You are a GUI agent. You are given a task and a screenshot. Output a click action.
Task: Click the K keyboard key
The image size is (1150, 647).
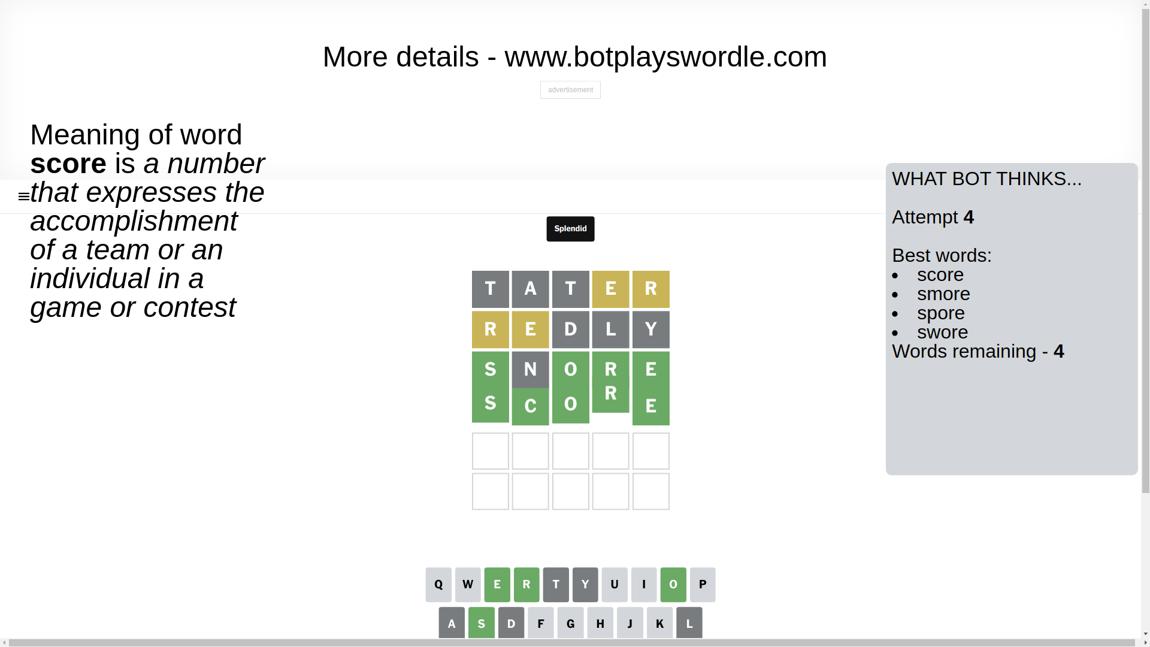(659, 623)
